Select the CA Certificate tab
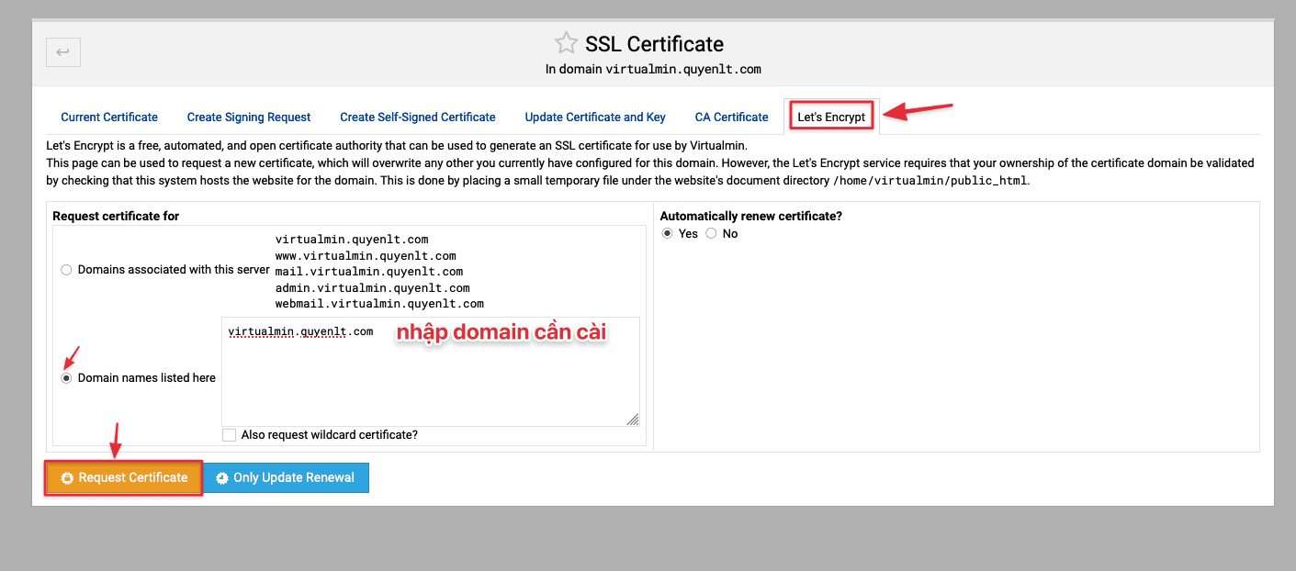 [x=731, y=117]
